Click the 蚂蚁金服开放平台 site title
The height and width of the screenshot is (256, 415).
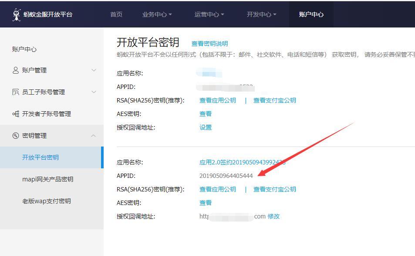pyautogui.click(x=48, y=14)
